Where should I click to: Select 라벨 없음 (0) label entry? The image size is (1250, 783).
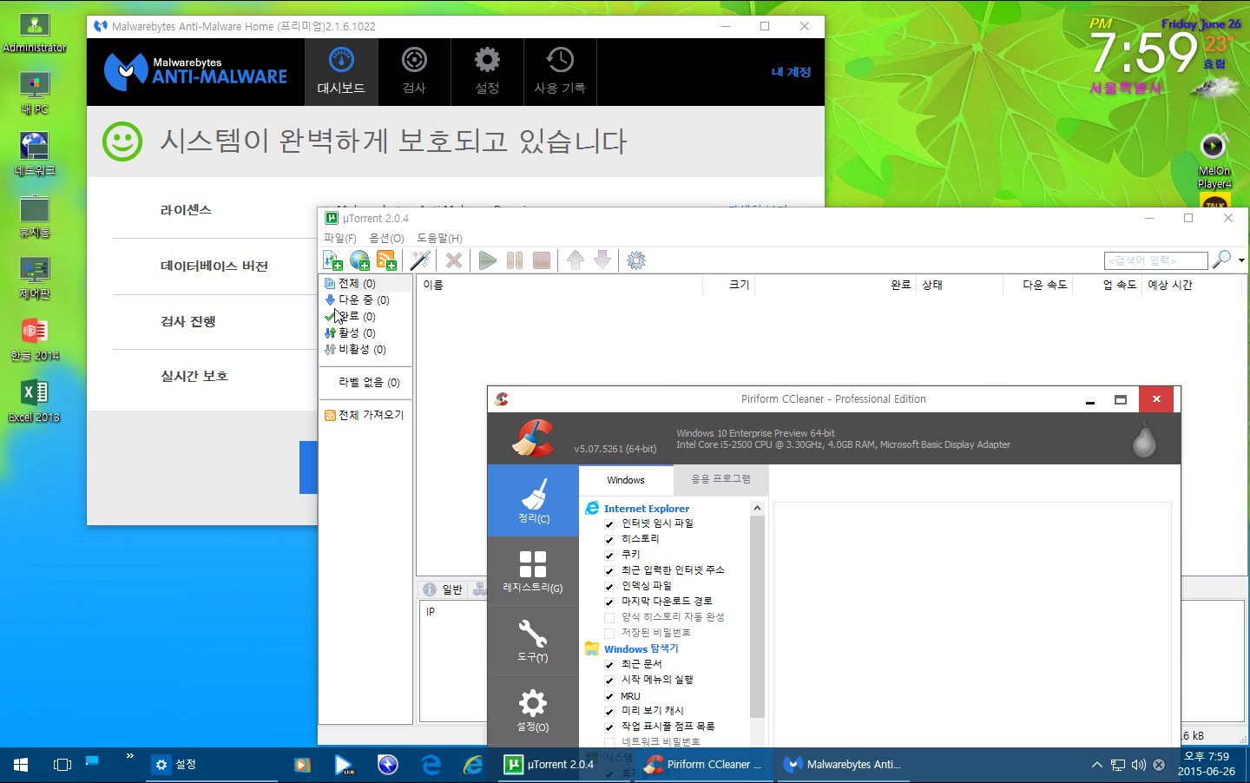coord(369,383)
